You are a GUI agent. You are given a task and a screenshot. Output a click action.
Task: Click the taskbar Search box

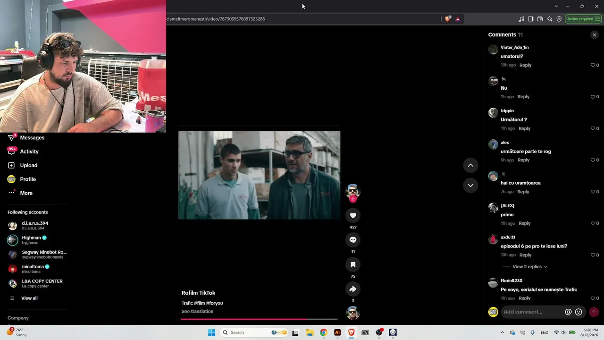point(254,332)
